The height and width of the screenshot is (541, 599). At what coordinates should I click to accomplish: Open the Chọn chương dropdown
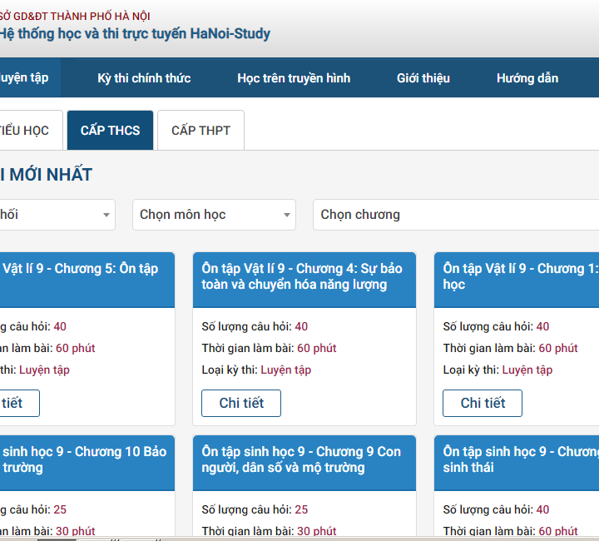(x=455, y=215)
